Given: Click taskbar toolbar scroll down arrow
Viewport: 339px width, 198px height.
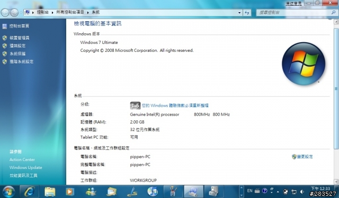Looking at the screenshot, I should click(242, 195).
